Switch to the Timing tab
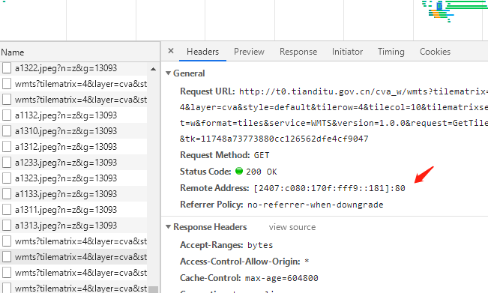 point(391,52)
